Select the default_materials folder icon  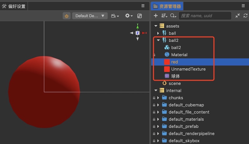click(164, 119)
